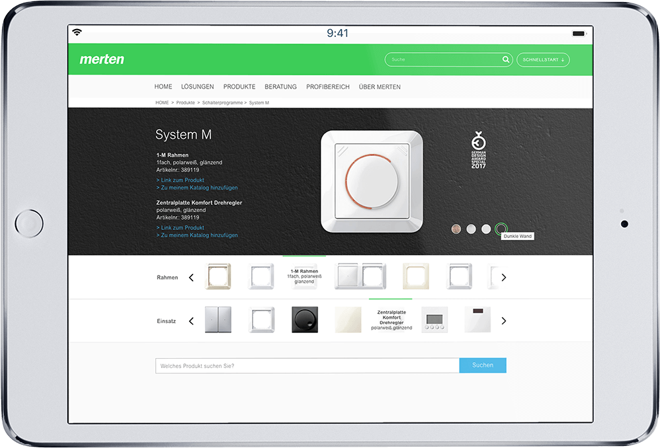Open Link zum Produkt for 1-M Rahmen
This screenshot has width=660, height=448.
[180, 180]
